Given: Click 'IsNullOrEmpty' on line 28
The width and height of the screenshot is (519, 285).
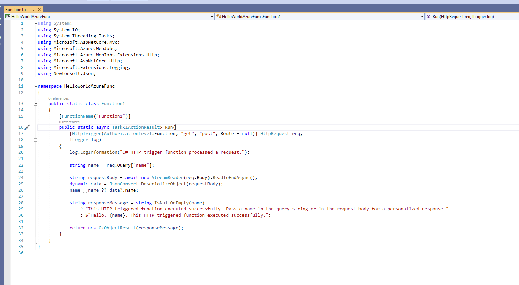Looking at the screenshot, I should [x=171, y=203].
